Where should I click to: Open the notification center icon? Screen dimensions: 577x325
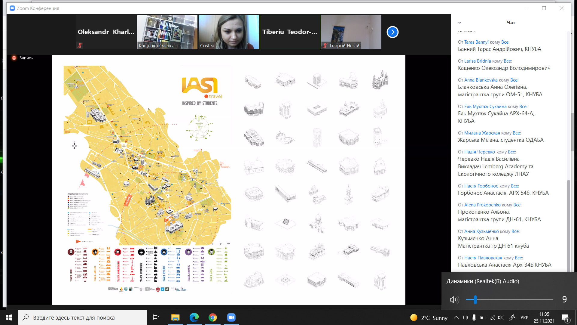[x=565, y=318]
